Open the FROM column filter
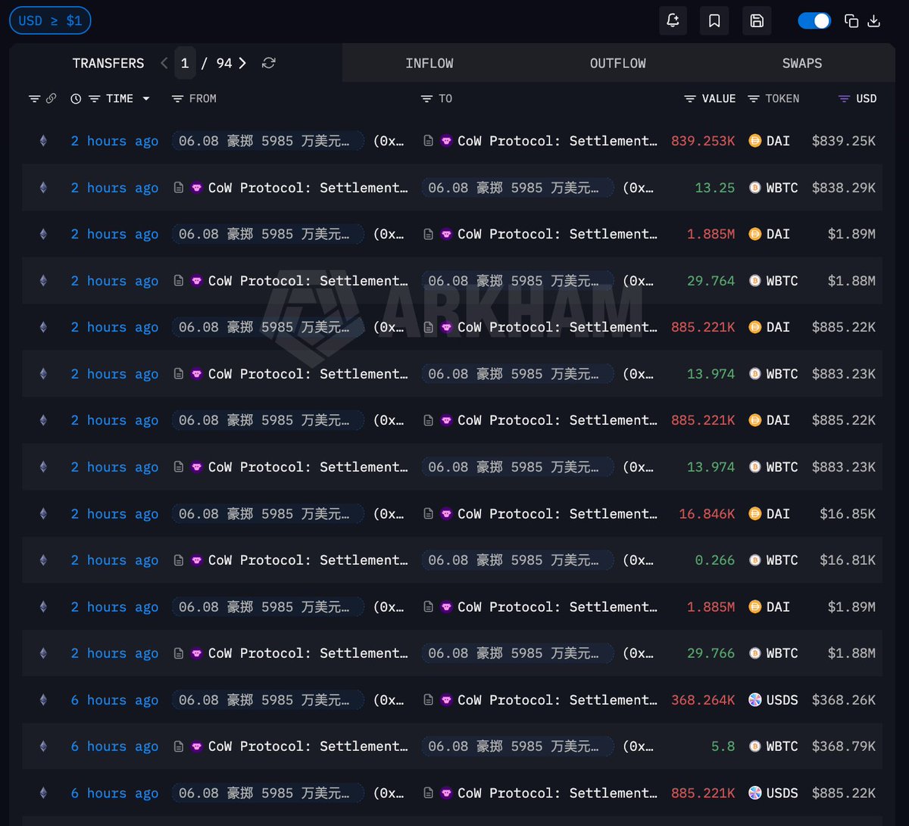 [x=178, y=99]
